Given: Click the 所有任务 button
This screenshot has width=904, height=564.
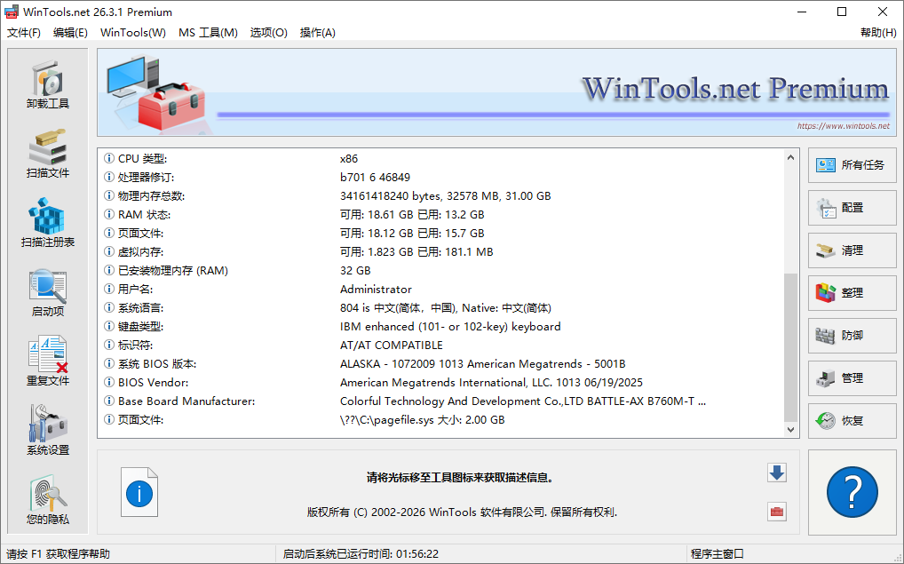Looking at the screenshot, I should (x=852, y=165).
